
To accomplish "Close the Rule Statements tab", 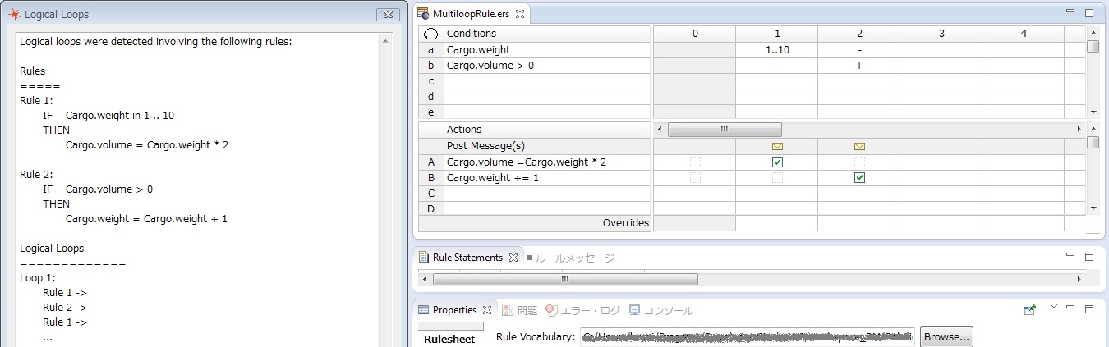I will (513, 258).
